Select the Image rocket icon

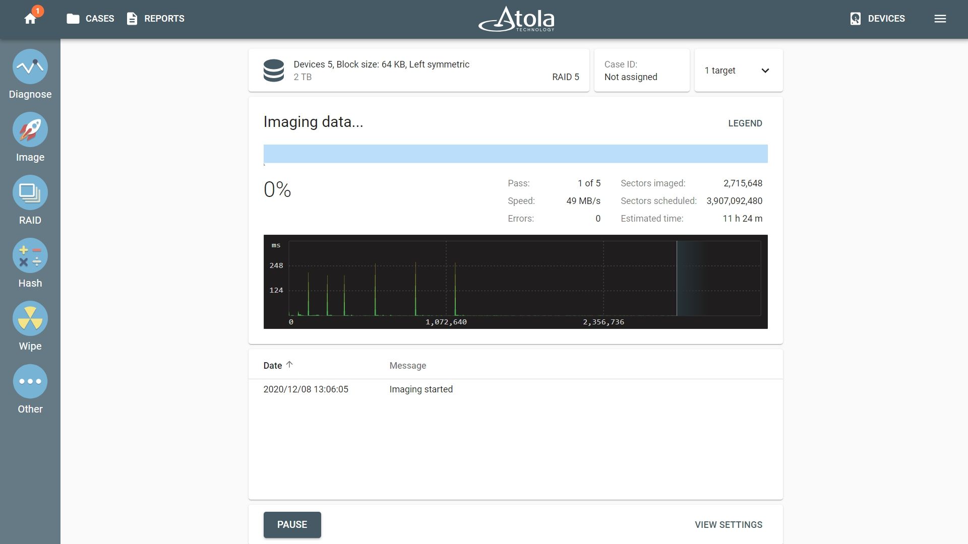pyautogui.click(x=30, y=129)
